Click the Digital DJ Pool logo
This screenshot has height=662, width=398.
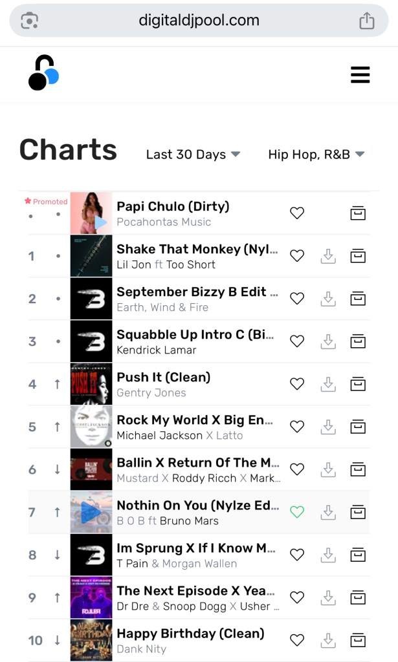pyautogui.click(x=43, y=72)
